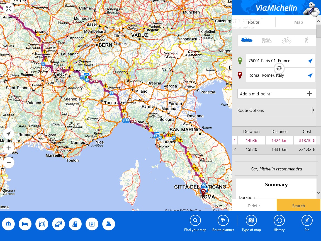Open Find your map
Screen dimensions: 321x241
click(195, 223)
